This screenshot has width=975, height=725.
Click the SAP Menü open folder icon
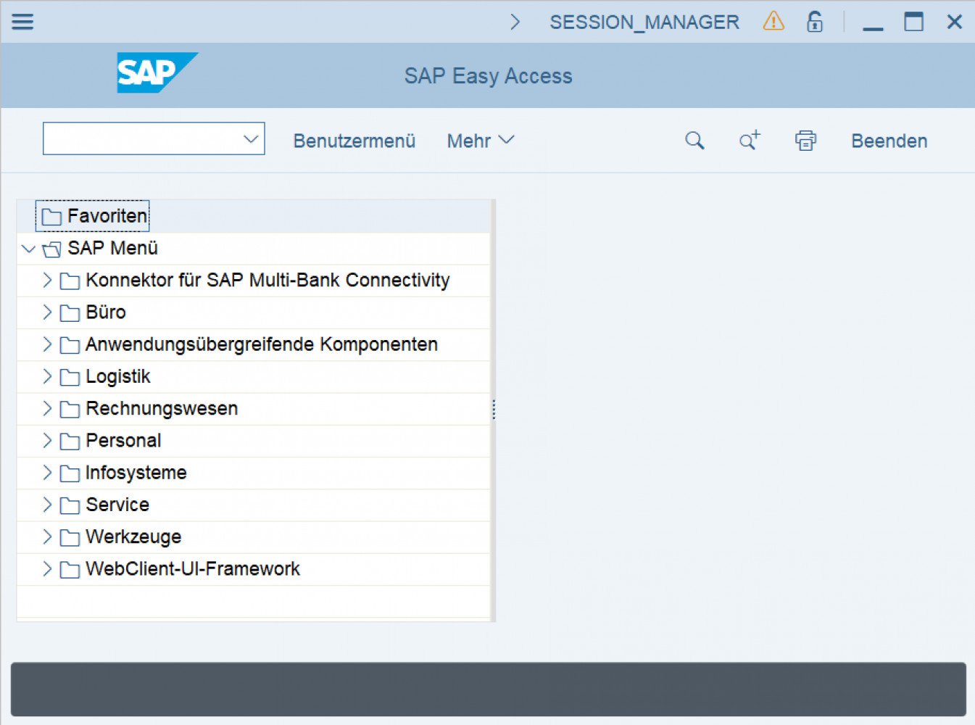coord(51,249)
